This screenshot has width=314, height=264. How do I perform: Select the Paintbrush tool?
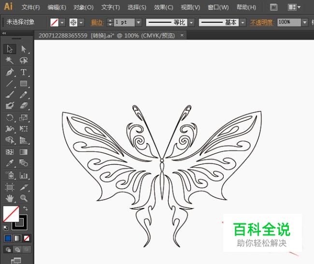coord(9,95)
